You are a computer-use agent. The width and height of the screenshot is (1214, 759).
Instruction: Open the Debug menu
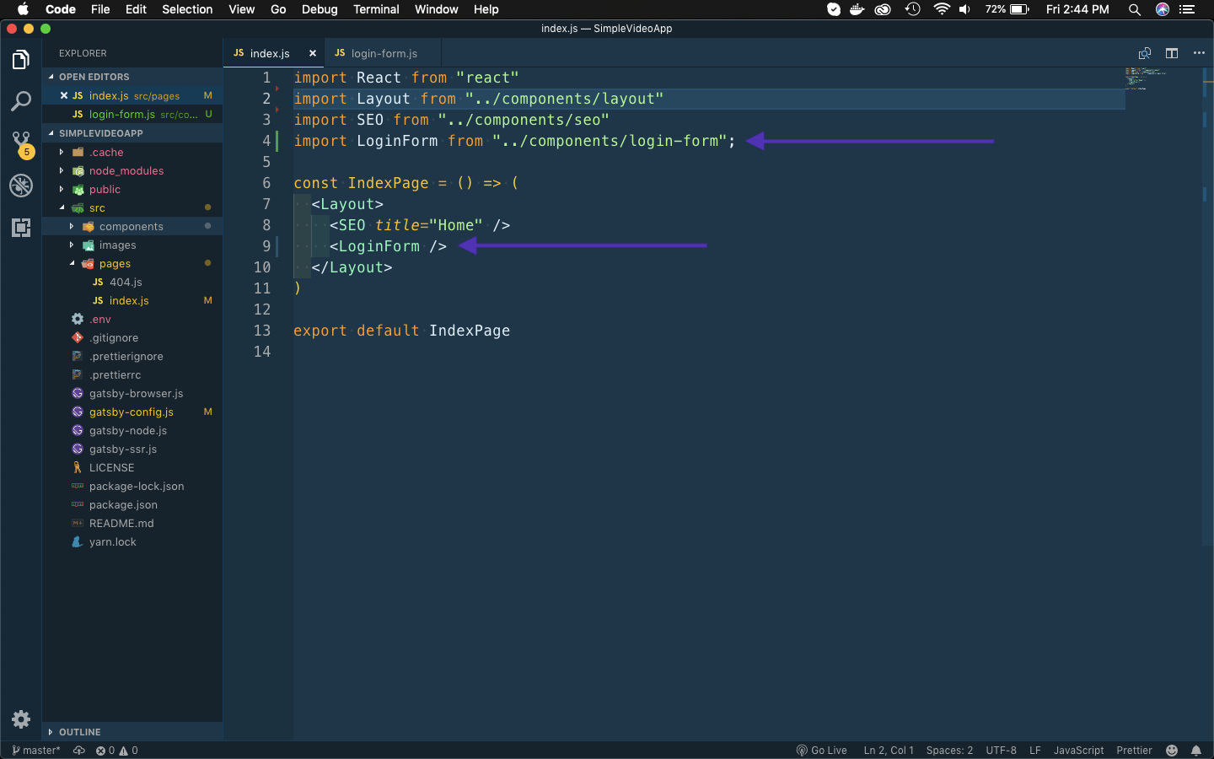click(320, 9)
